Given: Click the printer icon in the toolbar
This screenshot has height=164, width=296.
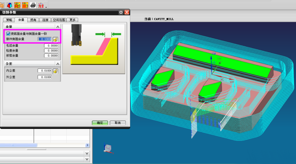Looking at the screenshot, I should 33,5.
